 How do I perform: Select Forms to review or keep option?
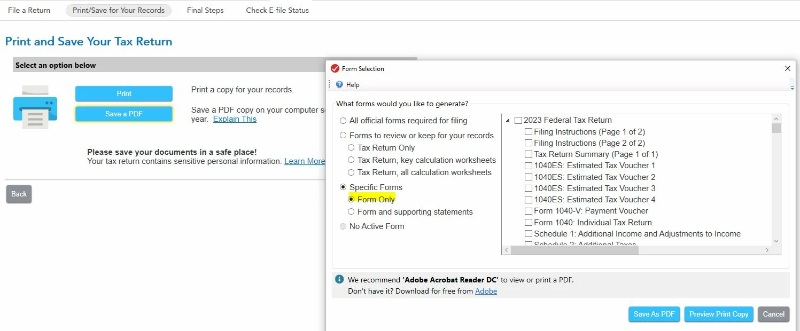(343, 136)
